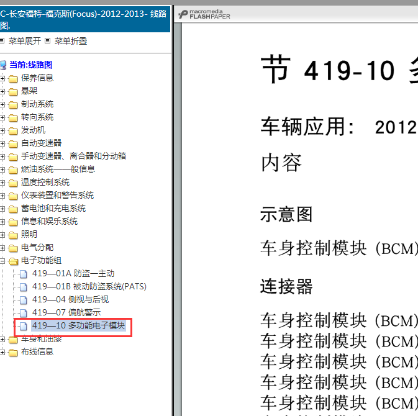Click the 内容 heading in document

point(281,163)
